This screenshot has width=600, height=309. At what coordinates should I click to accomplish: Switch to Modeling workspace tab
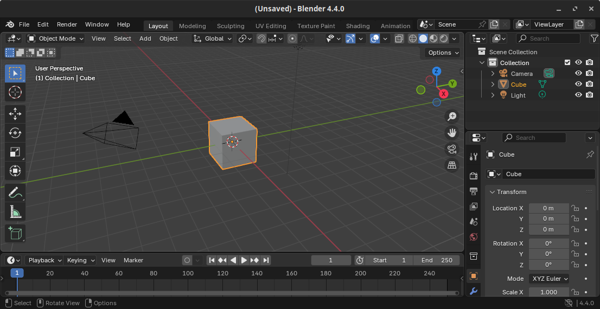[193, 26]
